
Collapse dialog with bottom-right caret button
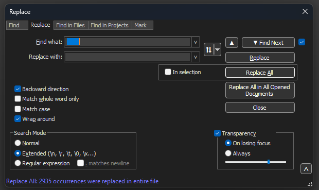click(x=306, y=168)
